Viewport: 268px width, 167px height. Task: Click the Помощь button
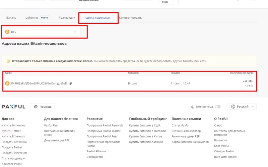43,107
